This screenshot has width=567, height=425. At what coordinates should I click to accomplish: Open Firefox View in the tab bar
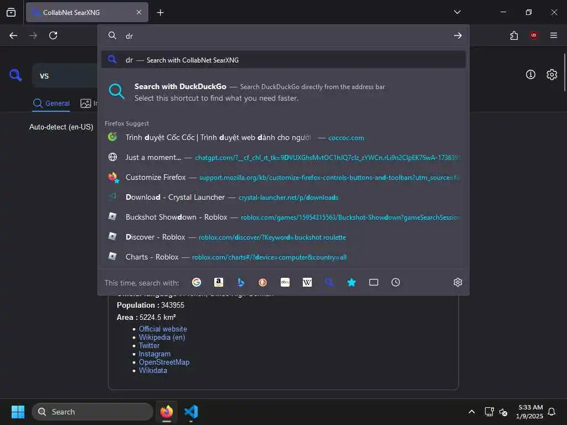coord(11,12)
